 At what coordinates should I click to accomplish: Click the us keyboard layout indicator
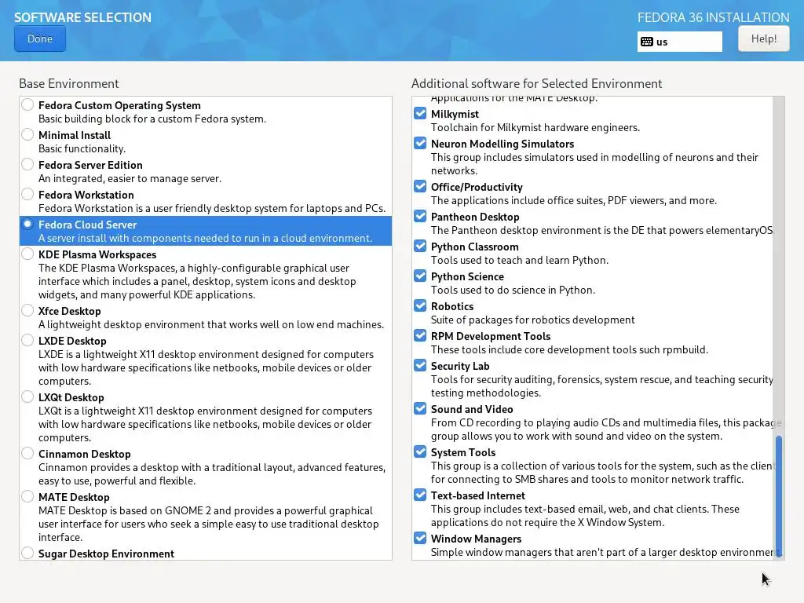click(679, 42)
